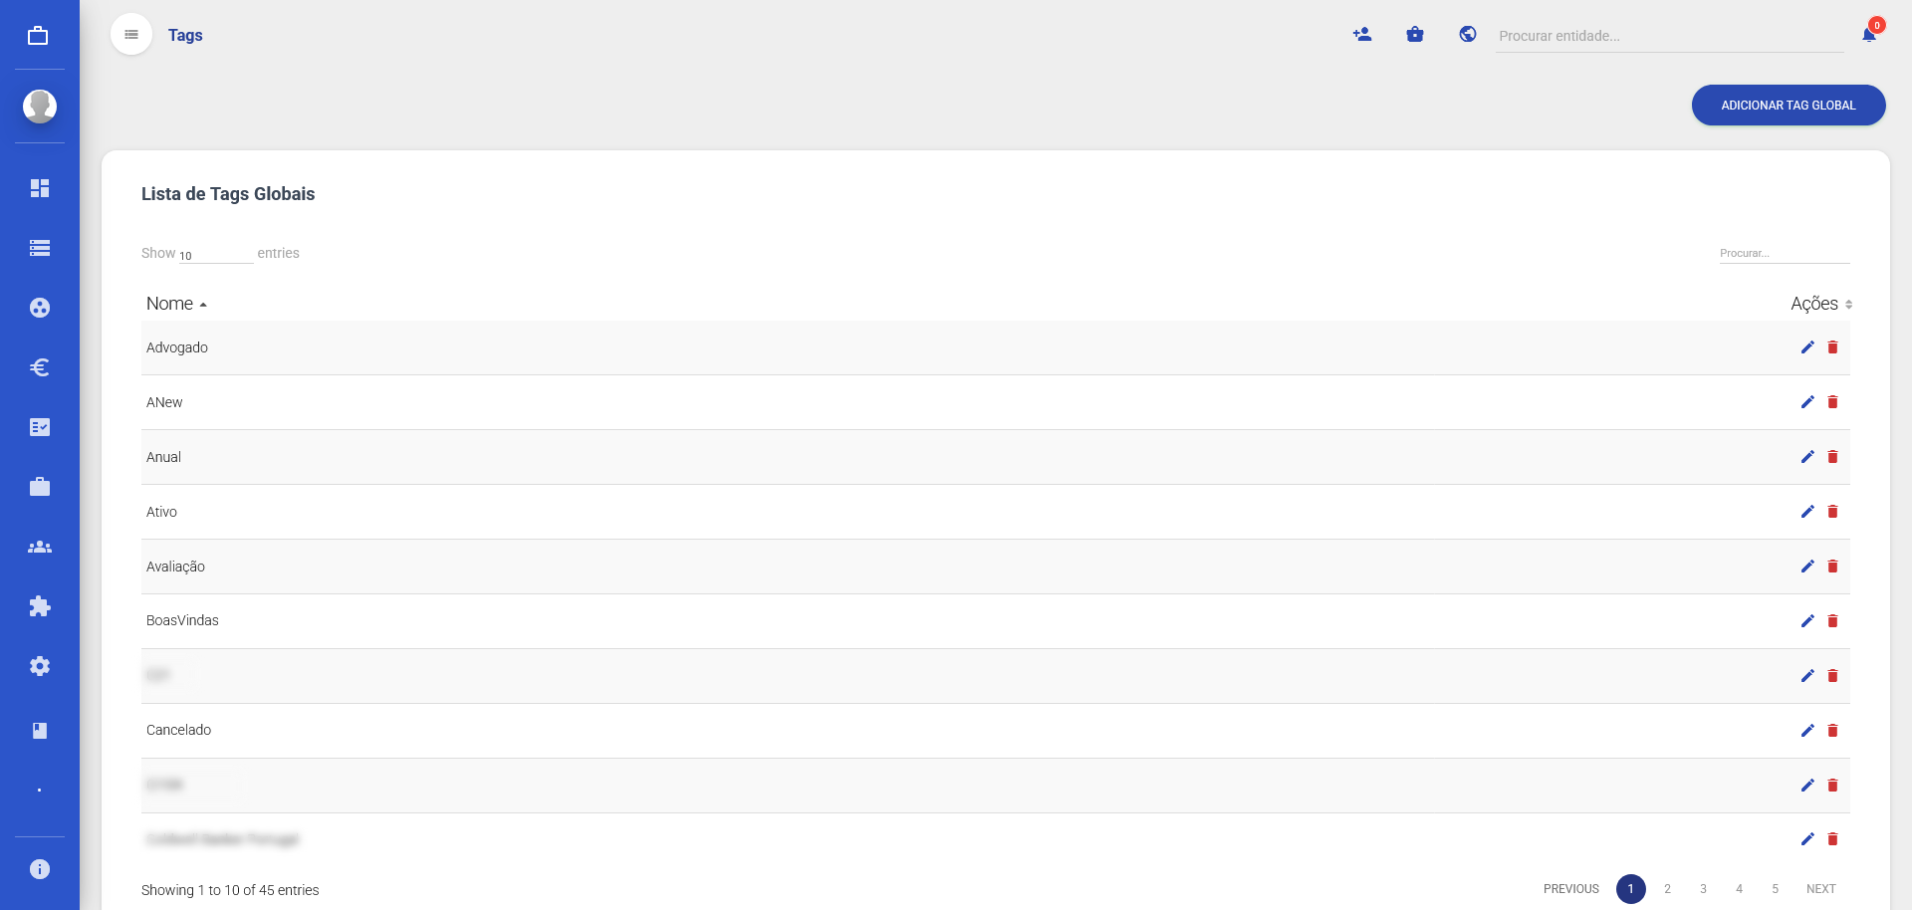1912x910 pixels.
Task: Open the euro finance sidebar icon
Action: click(40, 367)
